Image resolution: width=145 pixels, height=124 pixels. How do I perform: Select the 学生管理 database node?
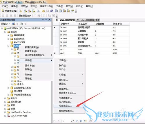[x=18, y=91]
